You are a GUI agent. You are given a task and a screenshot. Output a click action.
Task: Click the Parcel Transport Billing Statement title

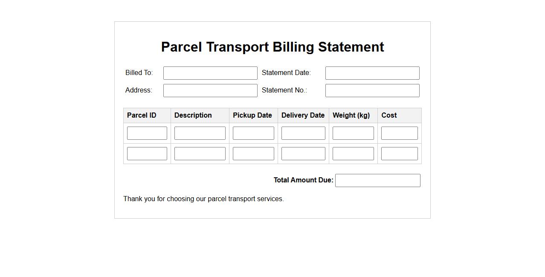[x=272, y=47]
